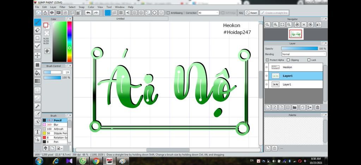The height and width of the screenshot is (165, 361).
Task: Select the Bucket fill tool
Action: tap(37, 73)
